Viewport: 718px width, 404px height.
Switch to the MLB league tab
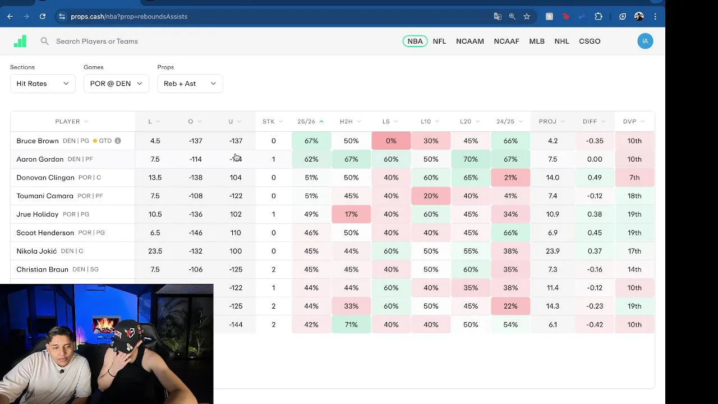point(537,41)
